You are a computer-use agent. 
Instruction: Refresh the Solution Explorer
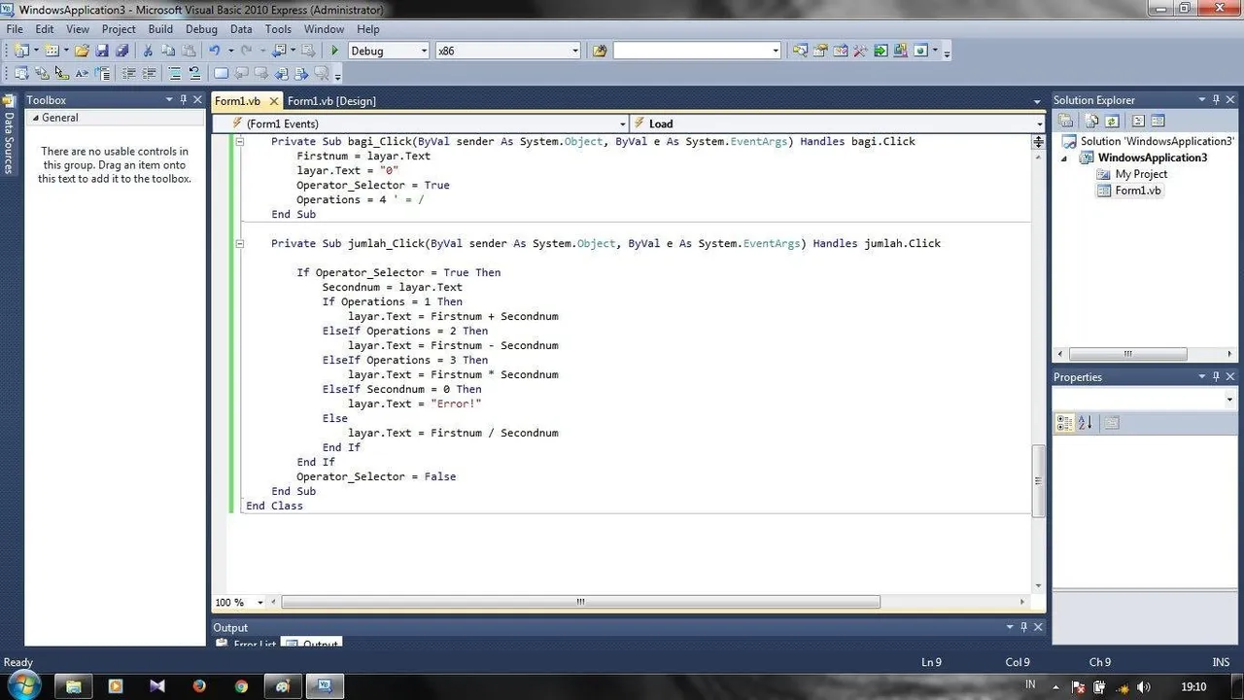click(x=1111, y=121)
